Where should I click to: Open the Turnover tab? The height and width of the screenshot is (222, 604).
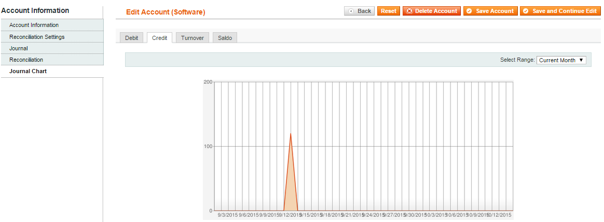pyautogui.click(x=192, y=38)
